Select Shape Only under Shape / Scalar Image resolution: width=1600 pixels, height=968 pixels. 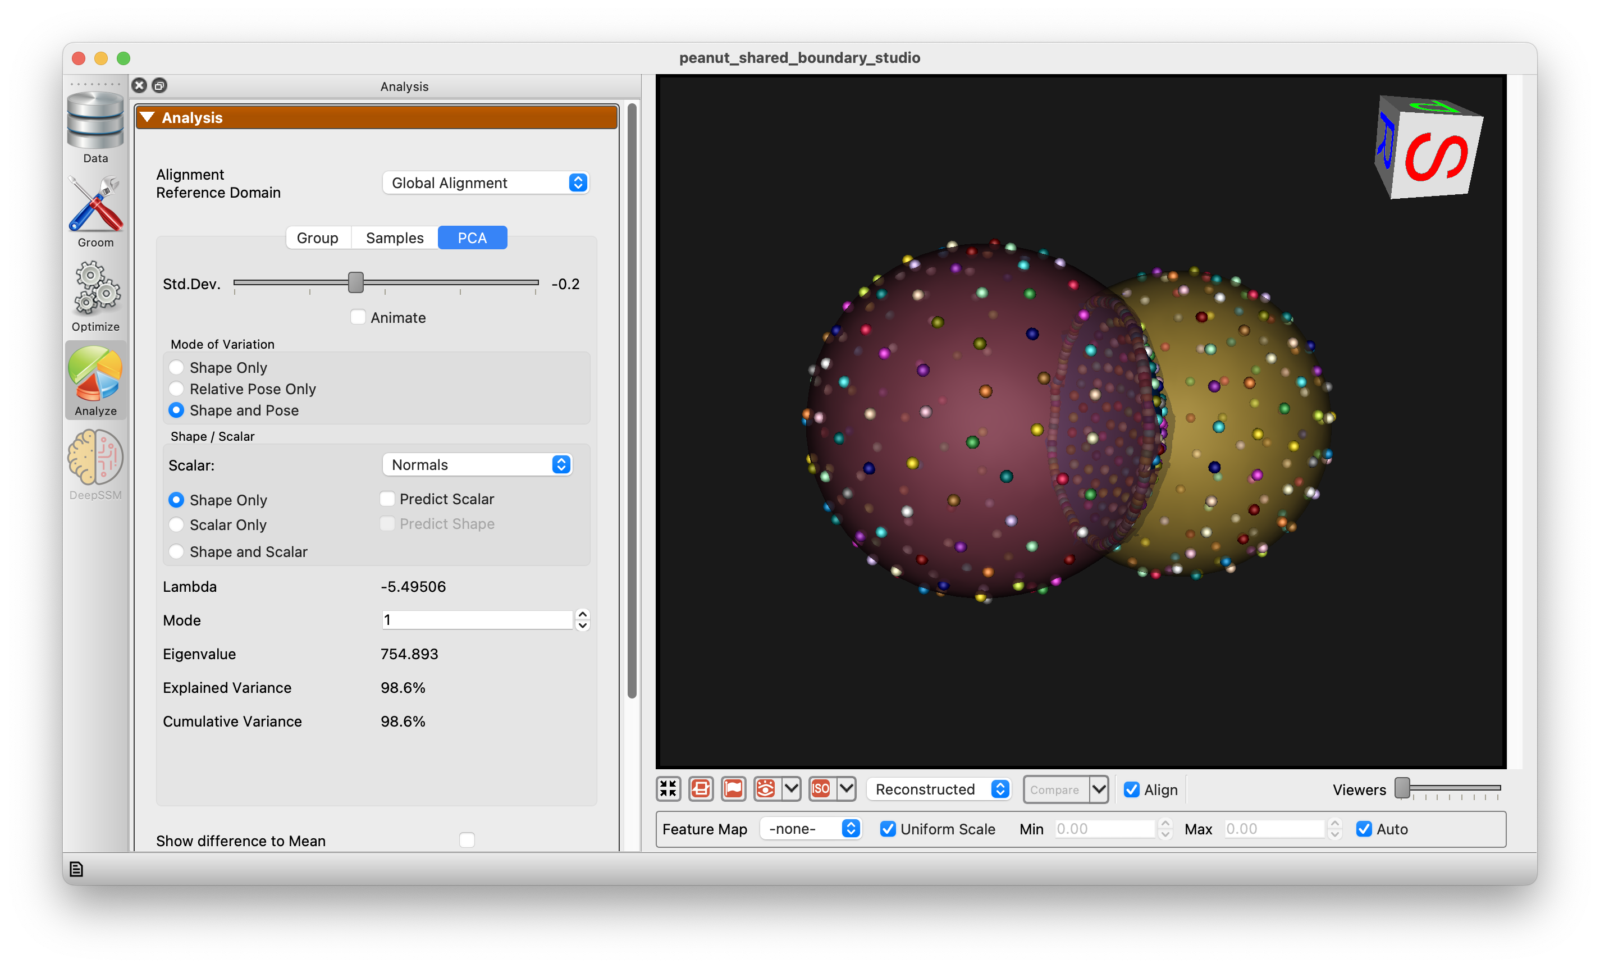tap(176, 499)
